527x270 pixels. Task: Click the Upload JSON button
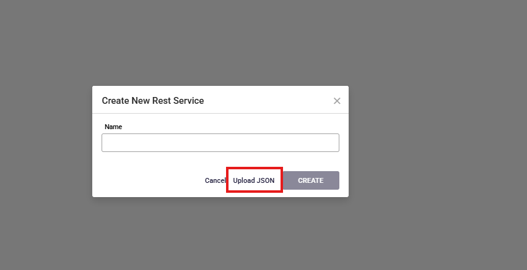coord(254,180)
